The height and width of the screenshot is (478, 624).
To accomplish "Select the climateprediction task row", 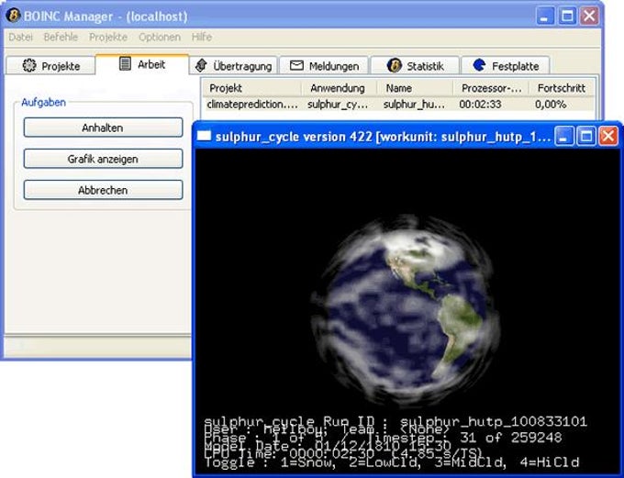I will tap(398, 105).
